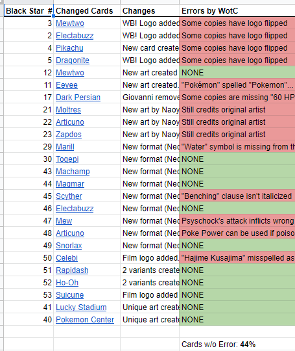Open the Scyther card link
Image resolution: width=295 pixels, height=351 pixels.
(69, 196)
